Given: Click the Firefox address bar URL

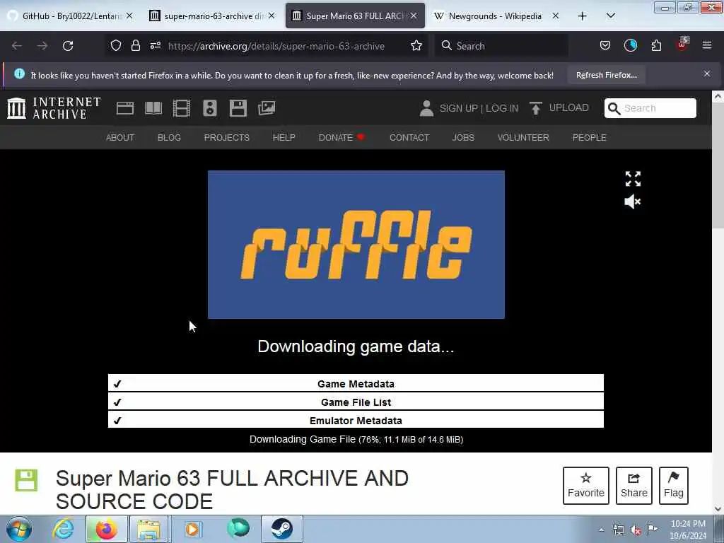Looking at the screenshot, I should (x=276, y=46).
